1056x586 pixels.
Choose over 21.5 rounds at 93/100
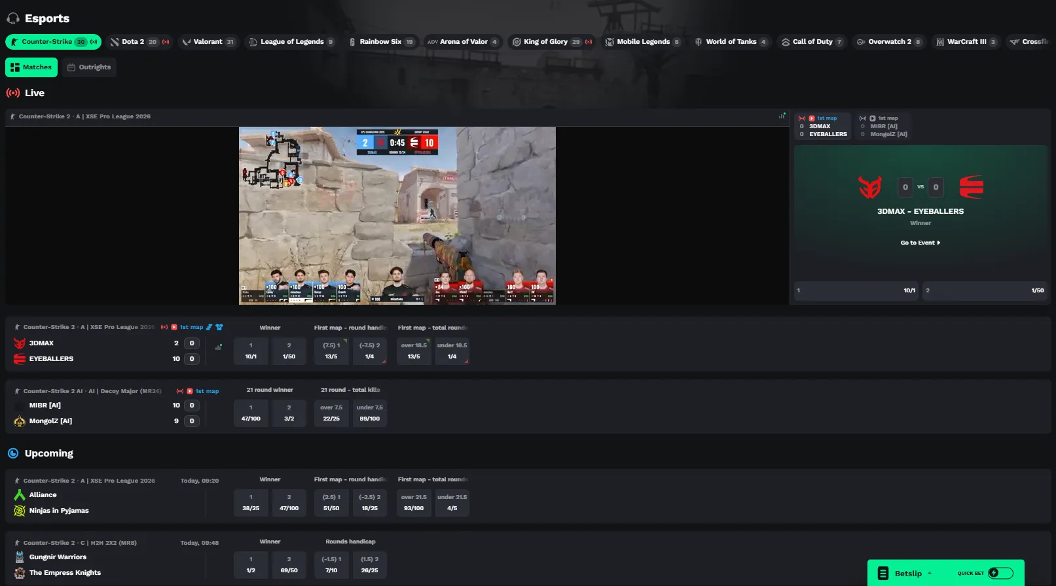click(x=414, y=503)
